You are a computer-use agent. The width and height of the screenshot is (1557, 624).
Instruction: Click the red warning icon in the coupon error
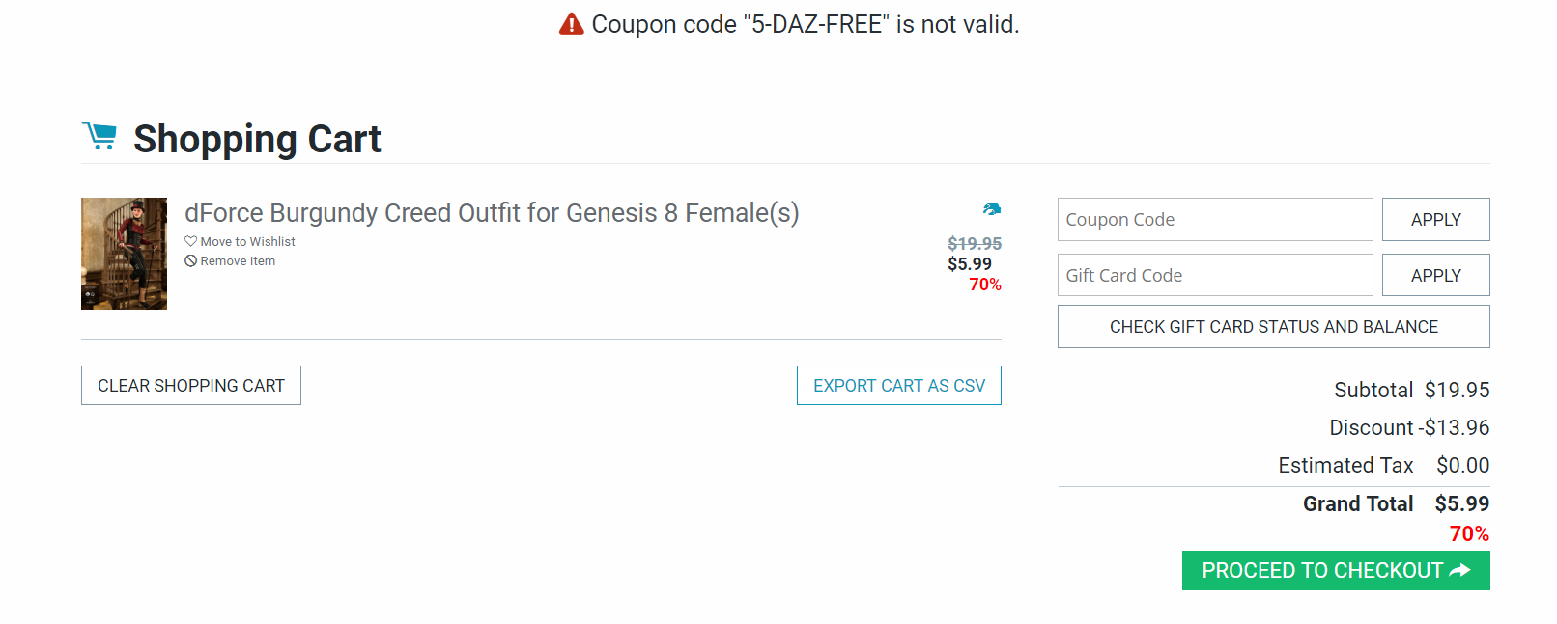point(571,24)
